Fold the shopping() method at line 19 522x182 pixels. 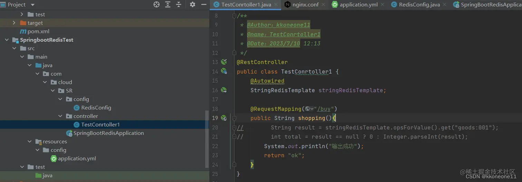pos(234,118)
